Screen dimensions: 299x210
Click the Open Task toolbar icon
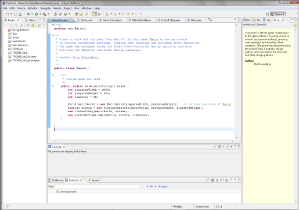tap(81, 14)
